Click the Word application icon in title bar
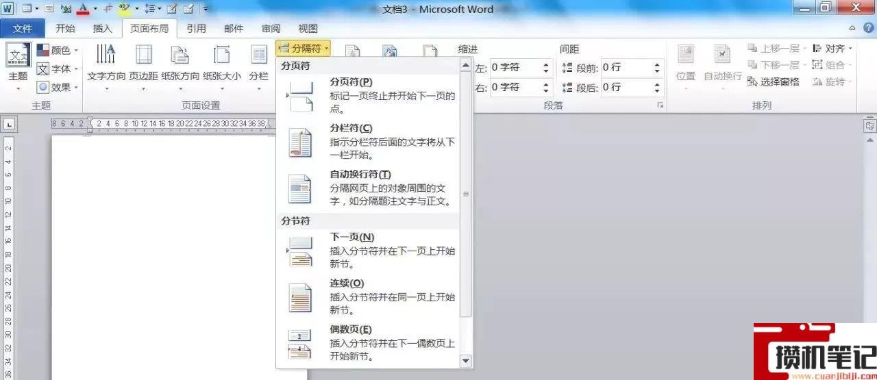Viewport: 877px width, 380px height. point(8,9)
